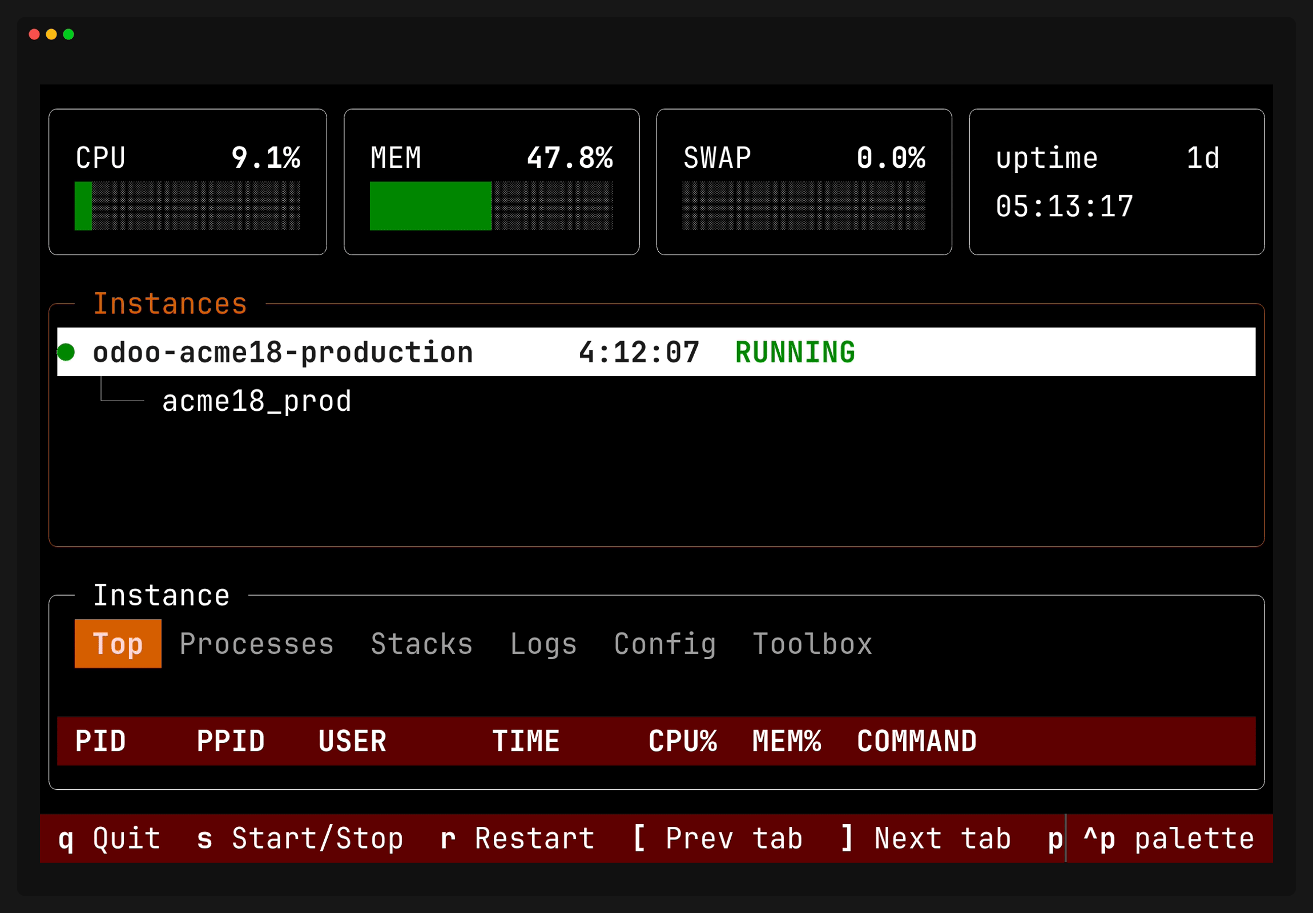Viewport: 1313px width, 913px height.
Task: Click the CPU% column header
Action: pyautogui.click(x=683, y=741)
